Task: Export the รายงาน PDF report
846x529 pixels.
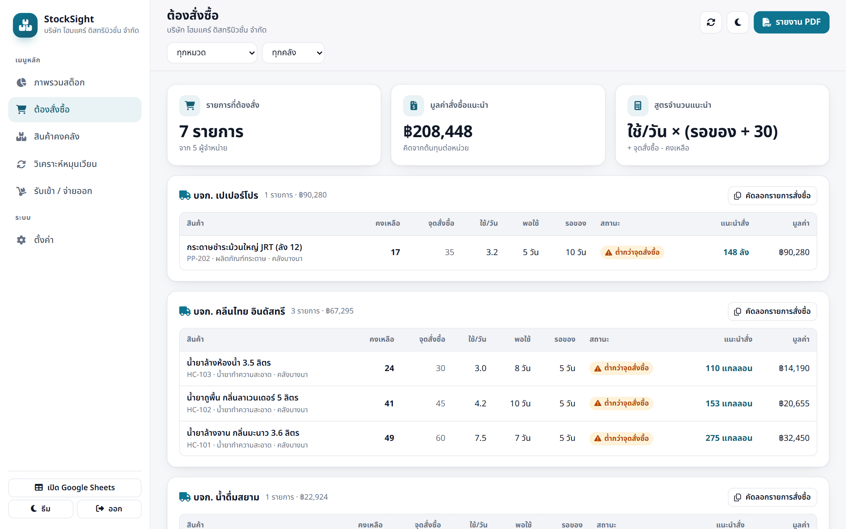Action: pyautogui.click(x=791, y=22)
